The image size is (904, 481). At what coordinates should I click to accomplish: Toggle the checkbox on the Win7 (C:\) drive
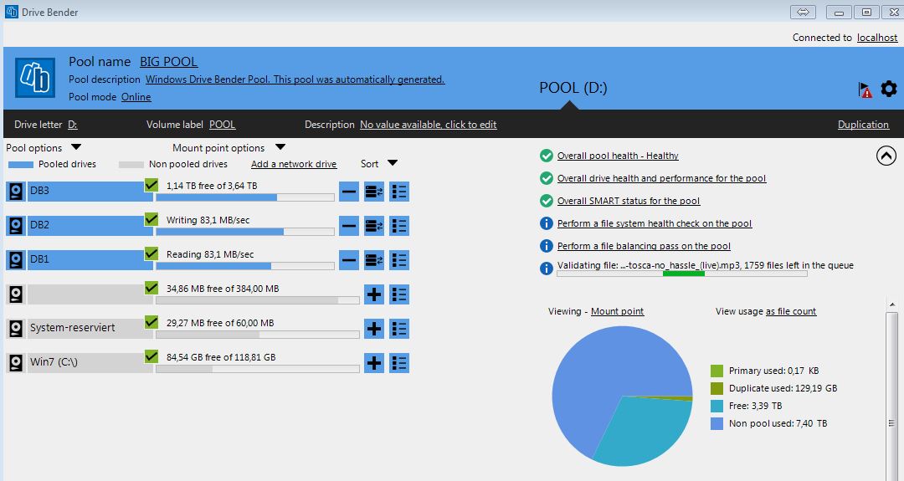click(x=151, y=356)
